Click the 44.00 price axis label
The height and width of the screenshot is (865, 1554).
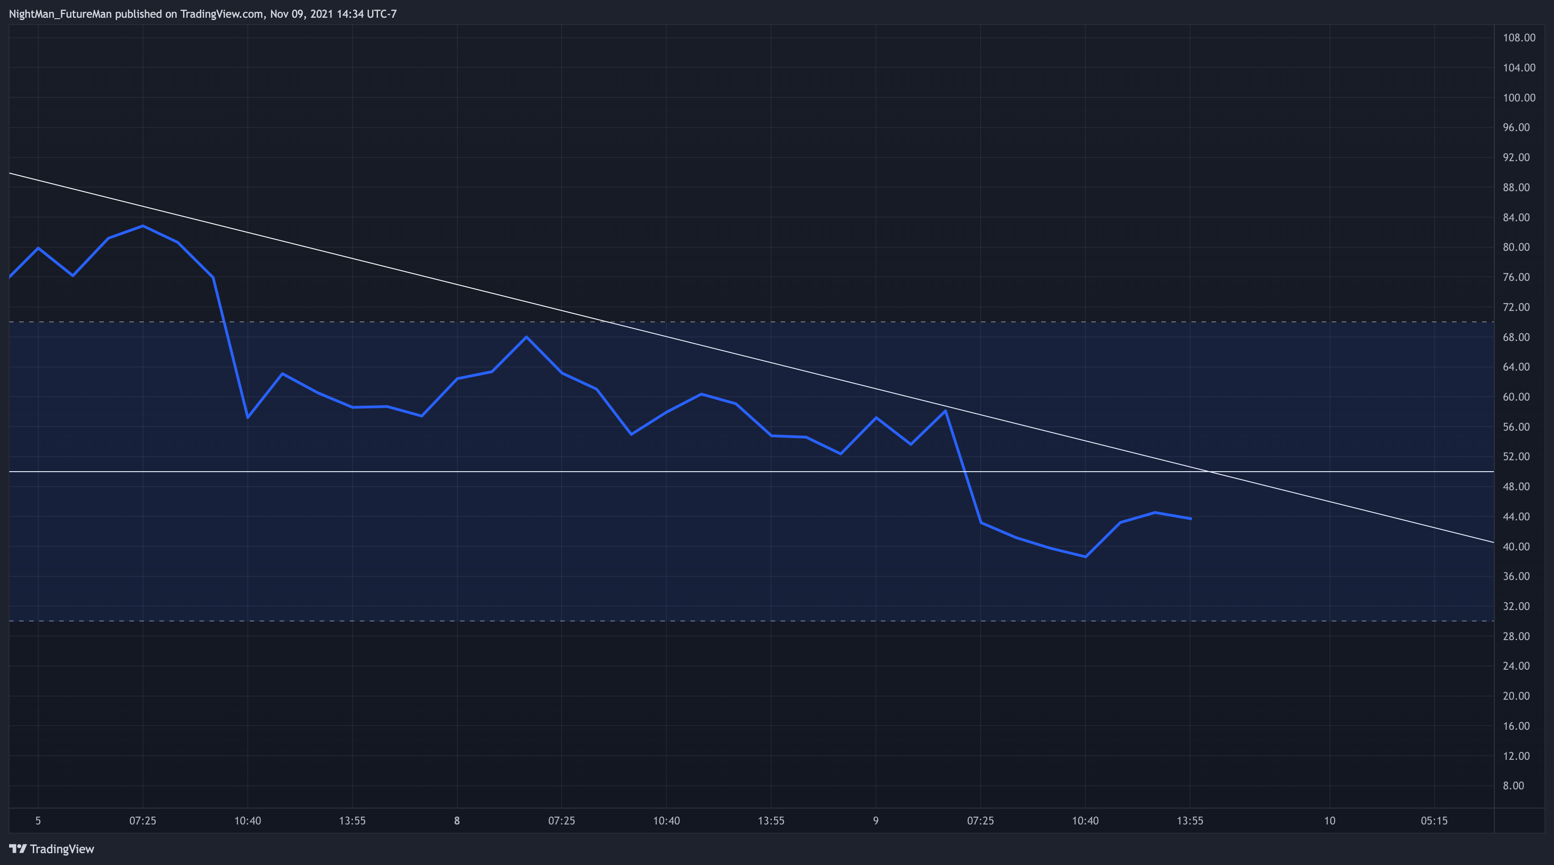(1517, 516)
